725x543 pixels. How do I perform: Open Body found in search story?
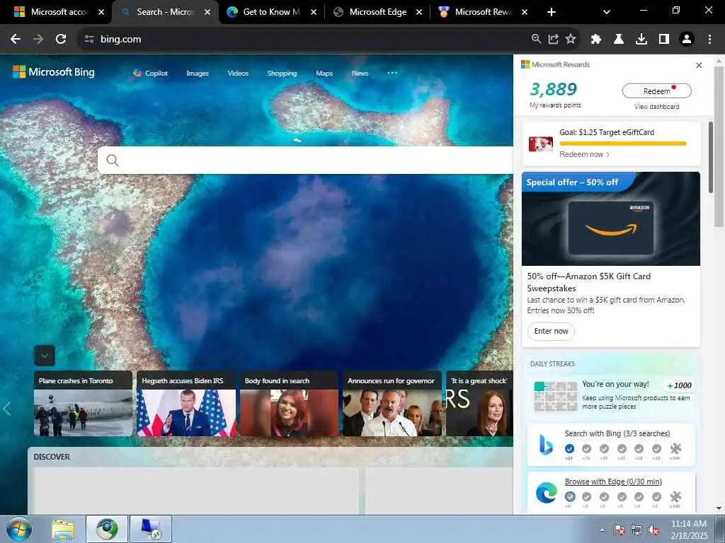(x=289, y=404)
